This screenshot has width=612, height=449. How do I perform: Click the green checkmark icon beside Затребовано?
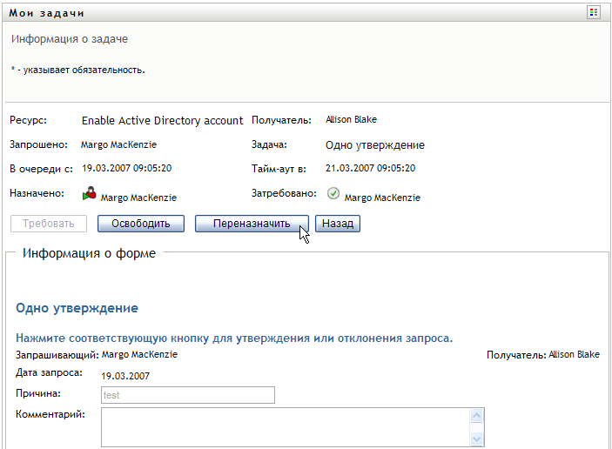pos(333,194)
